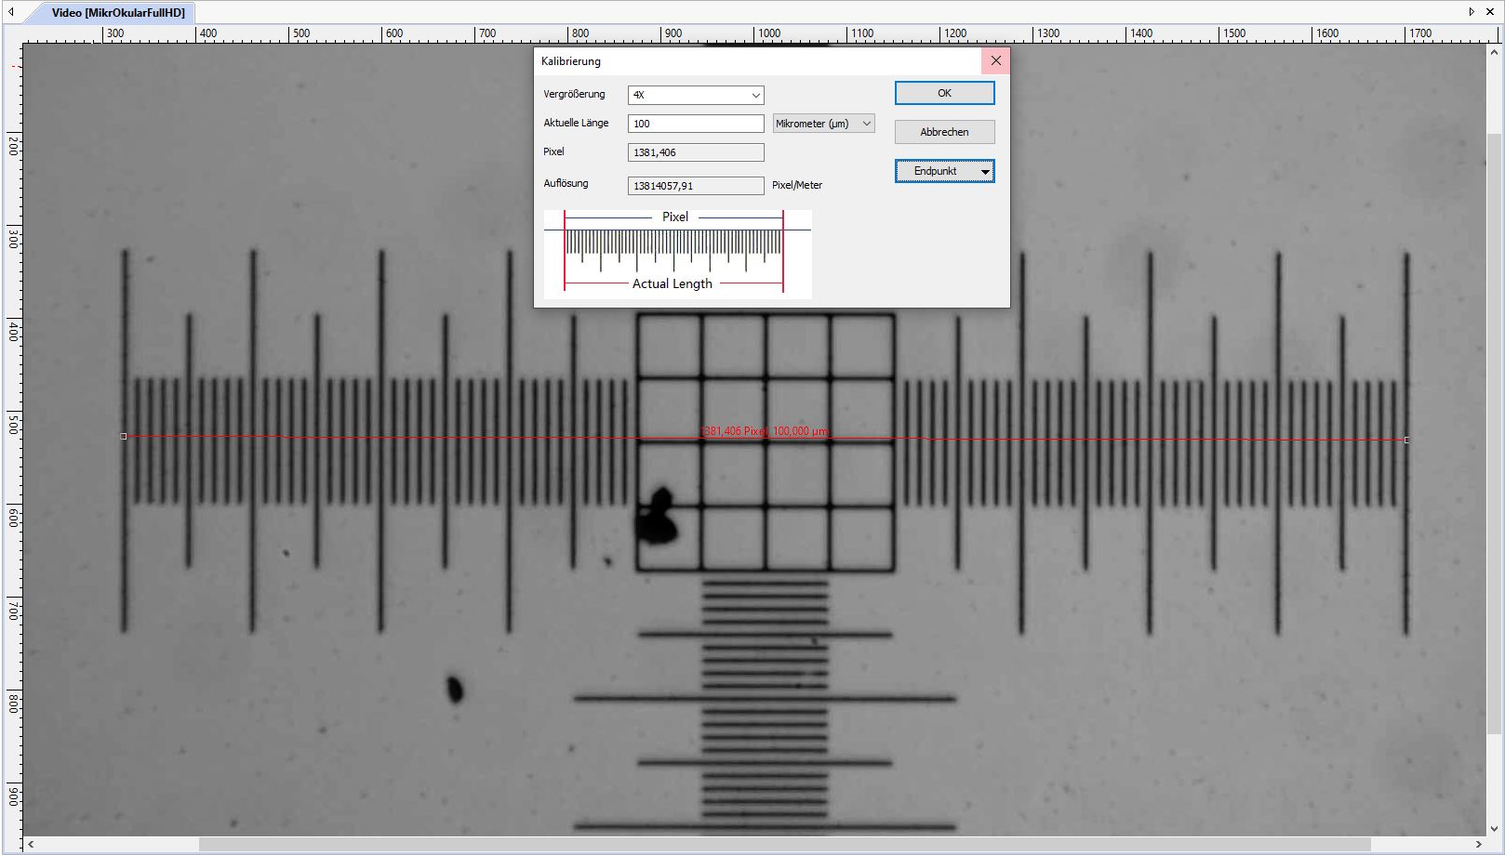Screen dimensions: 1505x855
Task: Confirm calibration with OK button
Action: 944,93
